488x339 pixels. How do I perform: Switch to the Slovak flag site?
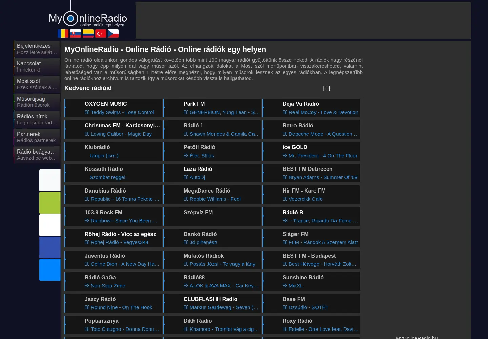[x=76, y=34]
